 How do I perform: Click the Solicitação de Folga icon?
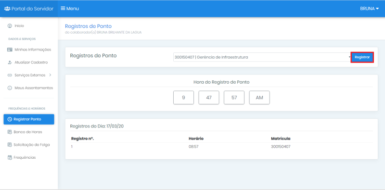(10, 145)
